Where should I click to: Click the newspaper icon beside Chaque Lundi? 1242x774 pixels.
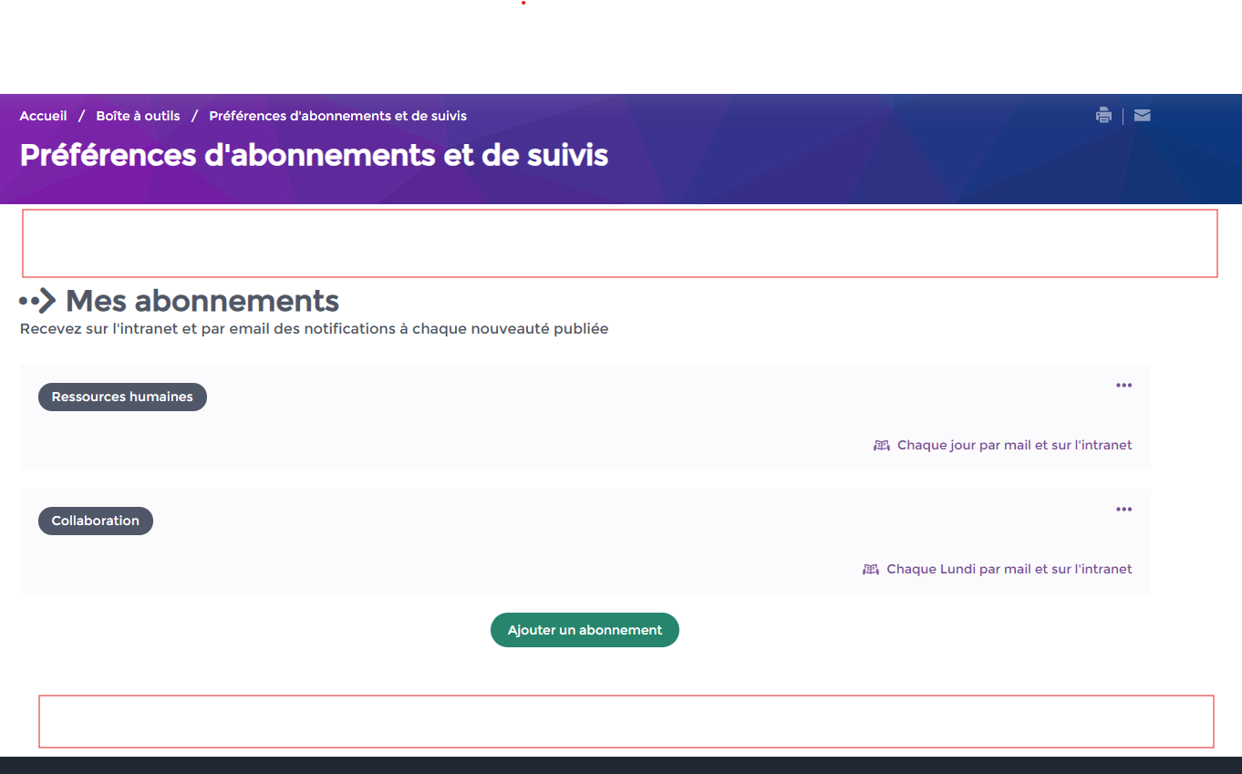[x=871, y=570]
